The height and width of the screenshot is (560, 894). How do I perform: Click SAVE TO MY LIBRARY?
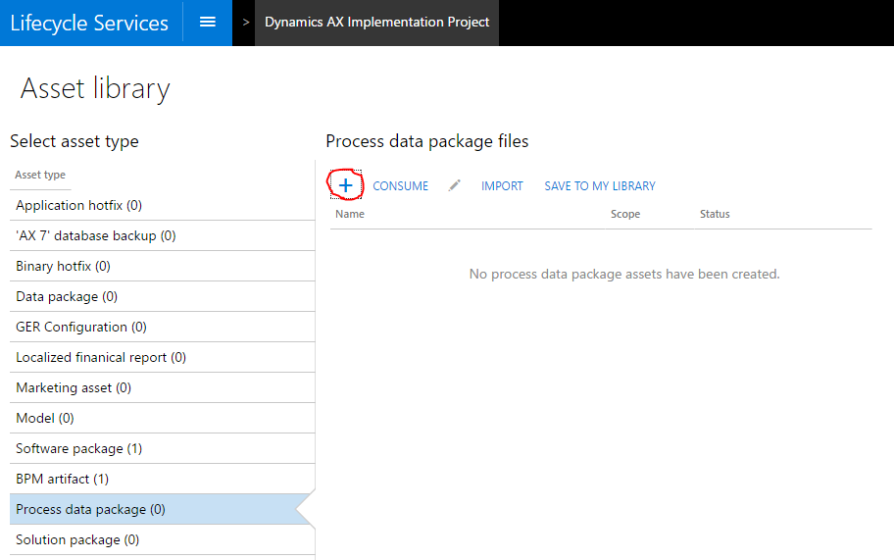600,186
